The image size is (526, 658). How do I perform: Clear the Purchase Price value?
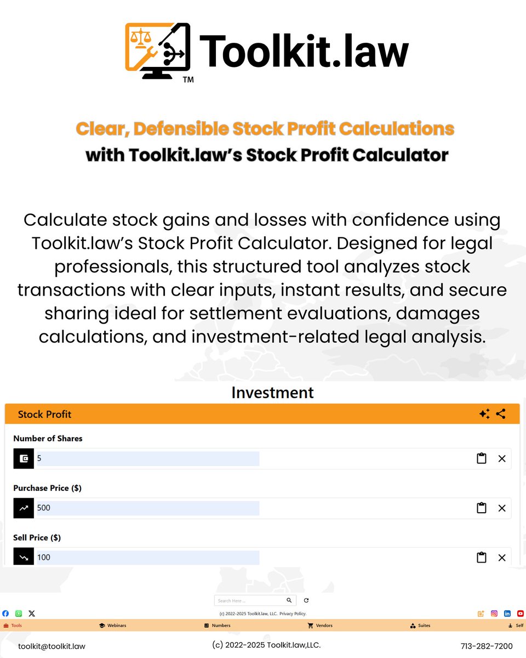point(502,508)
